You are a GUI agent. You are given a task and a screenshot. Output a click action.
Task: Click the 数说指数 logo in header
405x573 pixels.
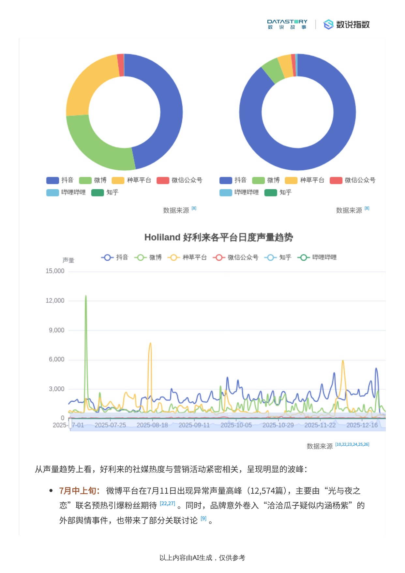(x=346, y=24)
